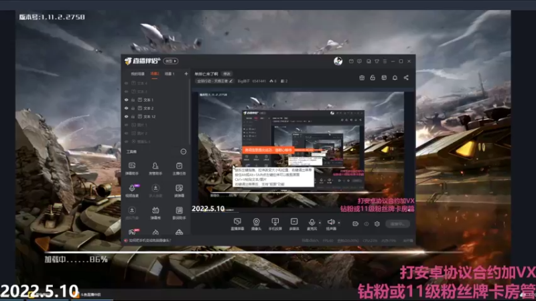
Task: Open 房管助手 tool in toolbox
Action: tap(155, 169)
